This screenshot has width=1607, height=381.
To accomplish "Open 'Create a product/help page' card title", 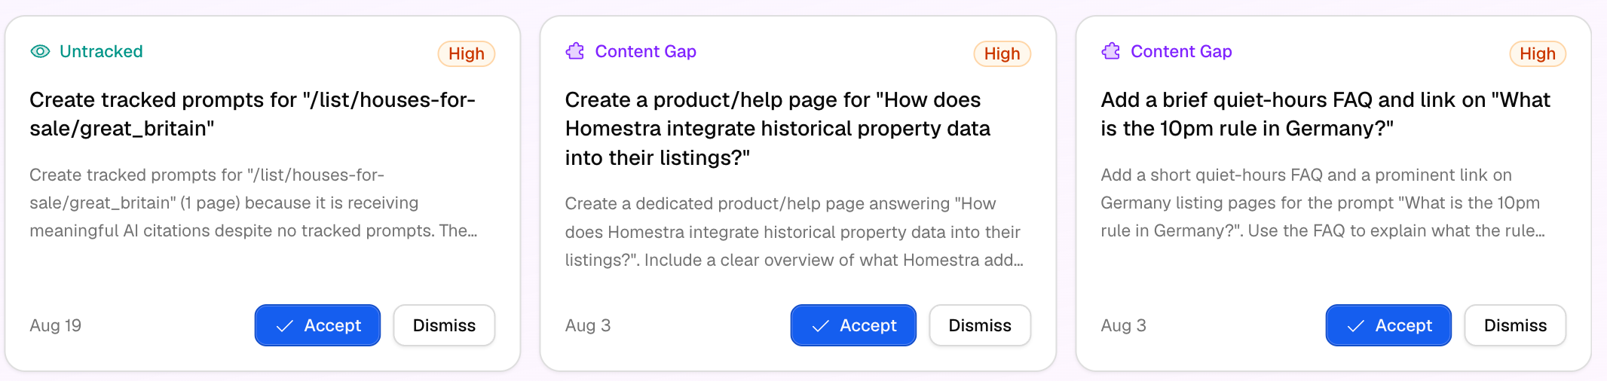I will tap(778, 129).
